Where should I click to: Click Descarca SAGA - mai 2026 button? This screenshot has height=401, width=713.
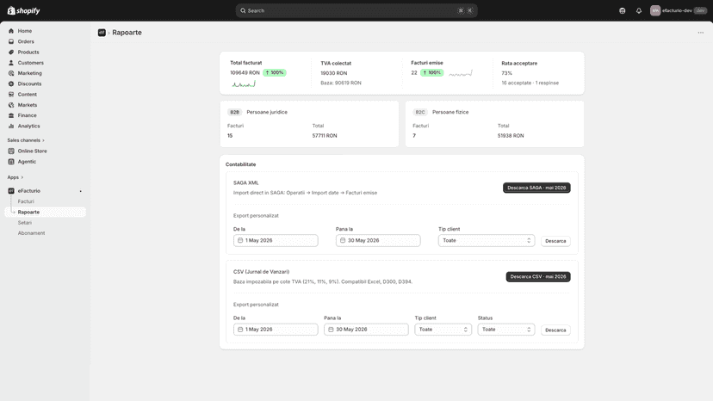click(x=536, y=188)
